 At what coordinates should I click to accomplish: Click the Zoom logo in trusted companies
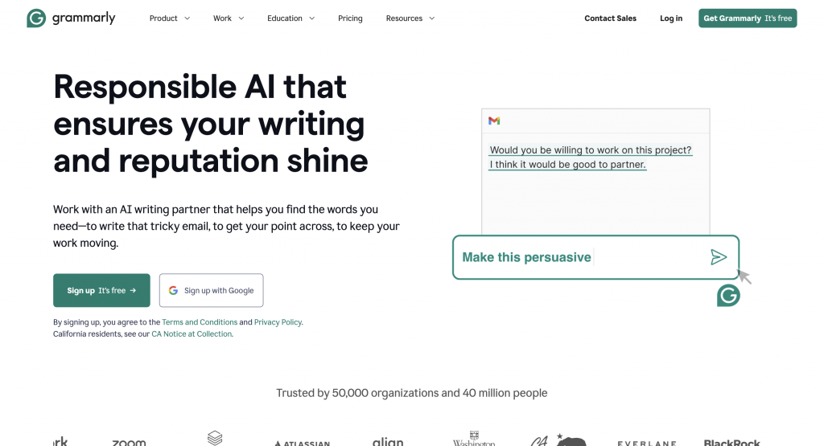pyautogui.click(x=129, y=442)
